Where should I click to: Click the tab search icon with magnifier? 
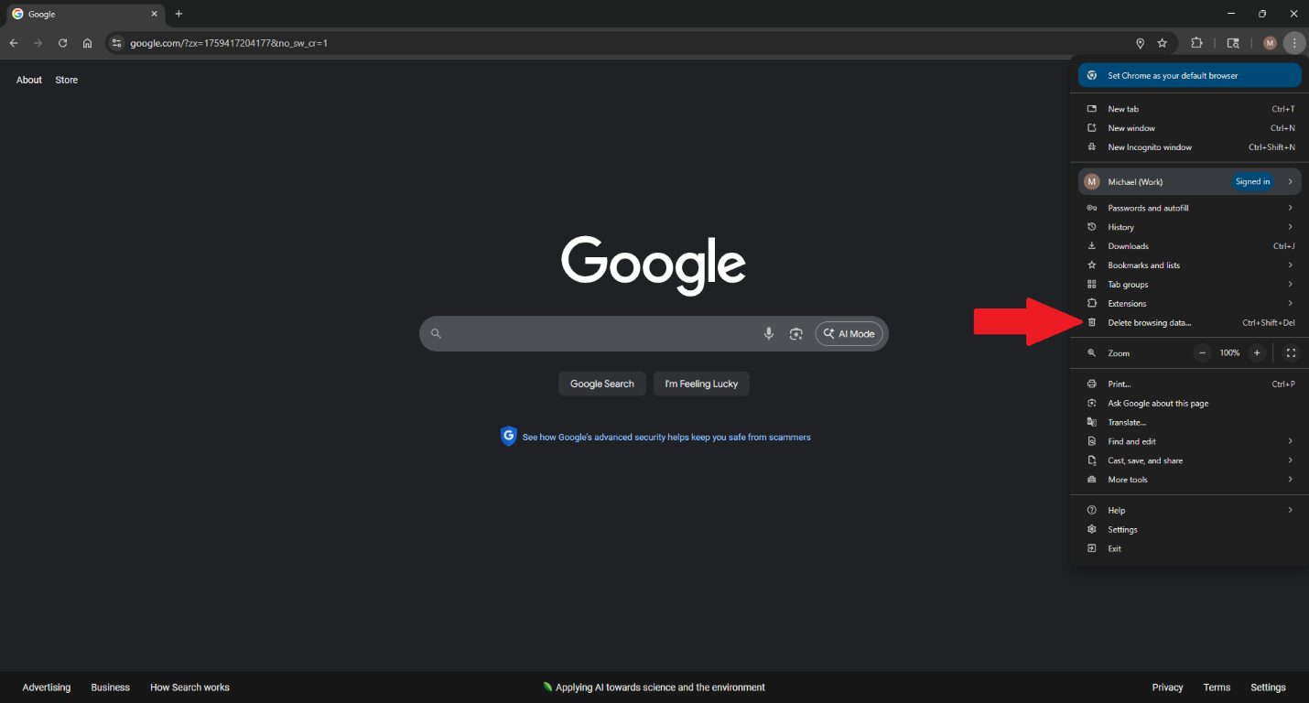(x=1233, y=43)
